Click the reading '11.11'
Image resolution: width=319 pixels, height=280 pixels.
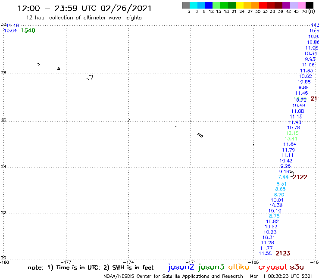pos(287,156)
